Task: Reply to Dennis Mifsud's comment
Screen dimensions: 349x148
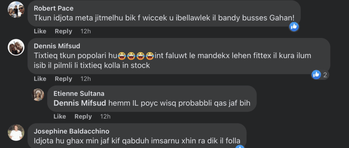Action: tap(63, 79)
